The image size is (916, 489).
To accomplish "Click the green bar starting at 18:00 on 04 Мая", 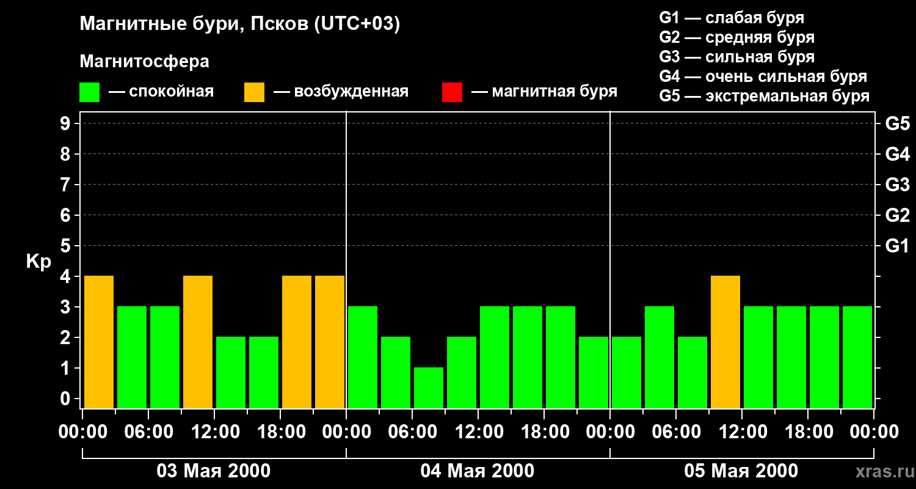I will pyautogui.click(x=561, y=357).
